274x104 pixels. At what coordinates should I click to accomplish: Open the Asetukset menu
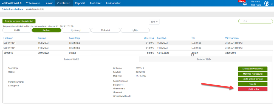tap(95, 3)
